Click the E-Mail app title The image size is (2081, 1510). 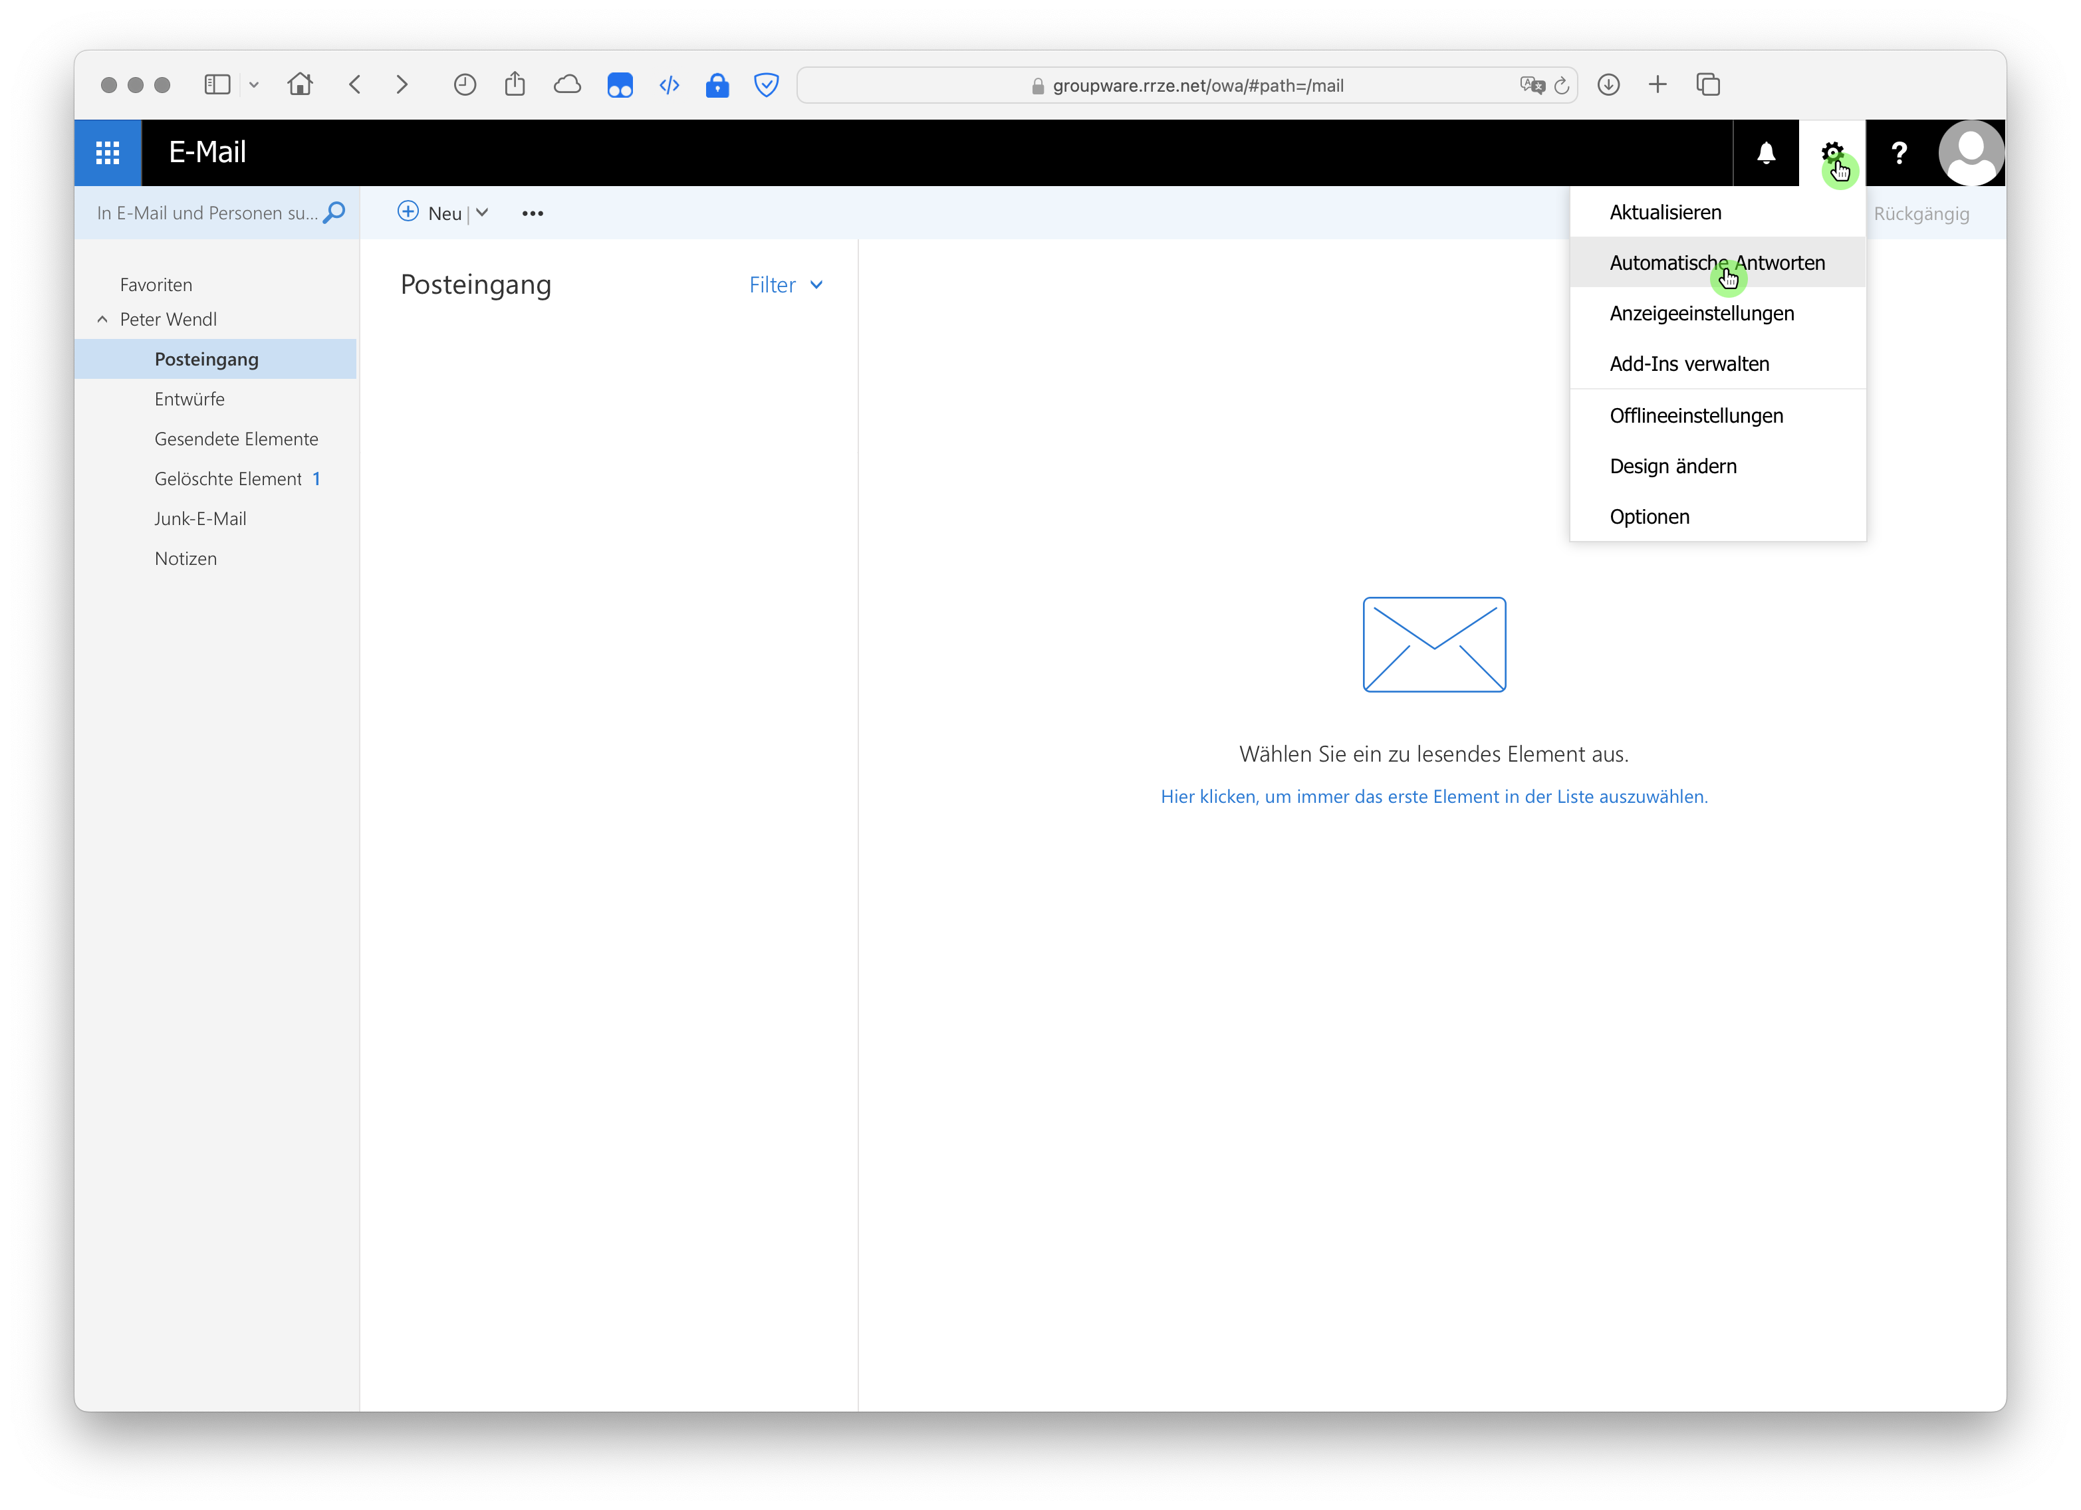click(x=207, y=152)
